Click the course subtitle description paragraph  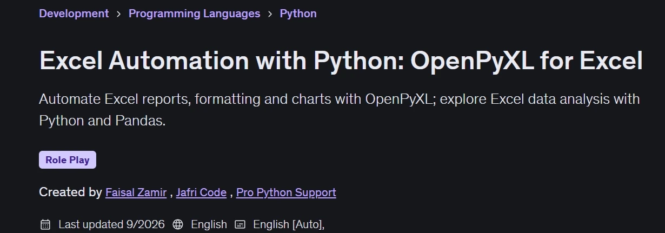(x=340, y=110)
